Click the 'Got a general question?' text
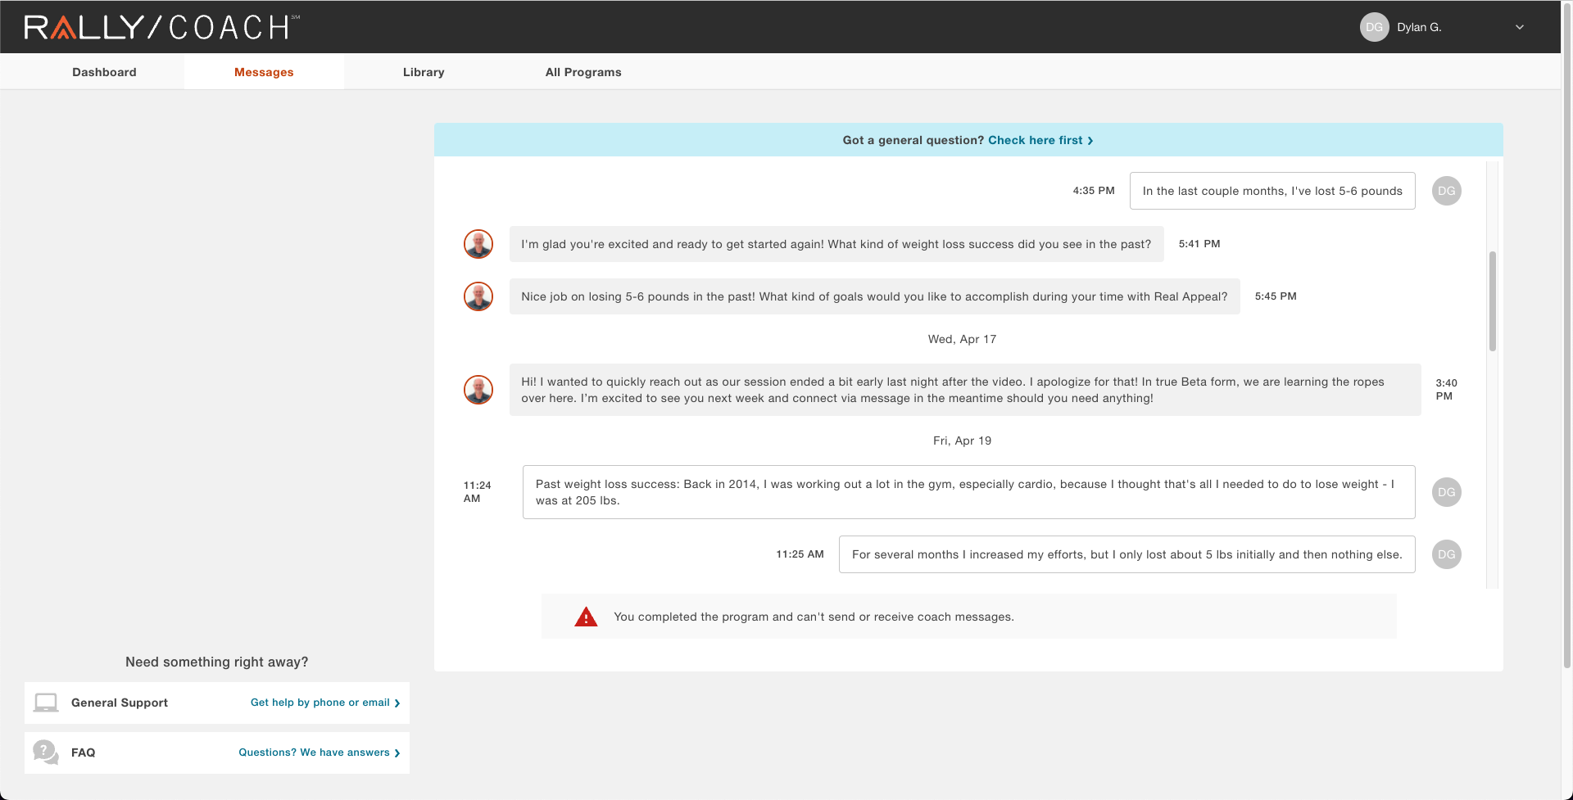This screenshot has height=800, width=1573. tap(913, 140)
